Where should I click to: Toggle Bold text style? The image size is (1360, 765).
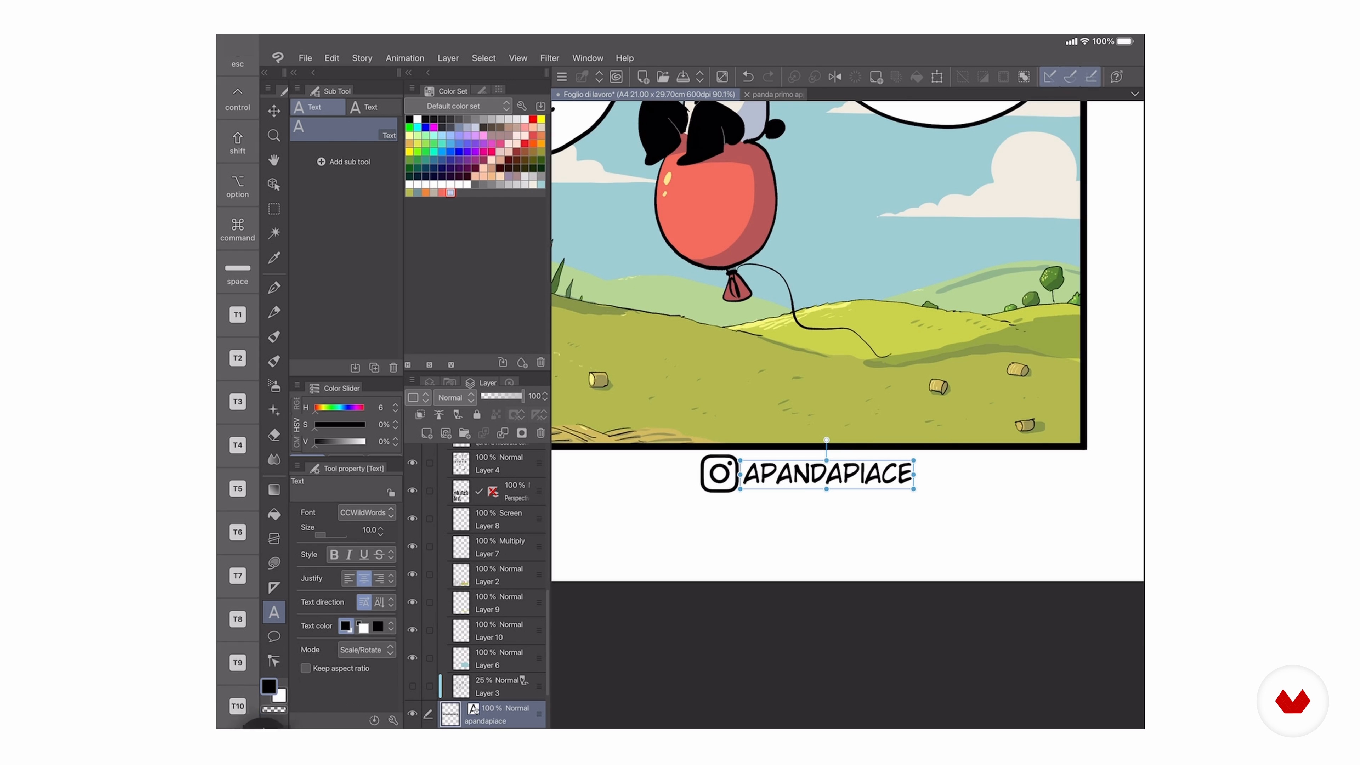pyautogui.click(x=334, y=554)
